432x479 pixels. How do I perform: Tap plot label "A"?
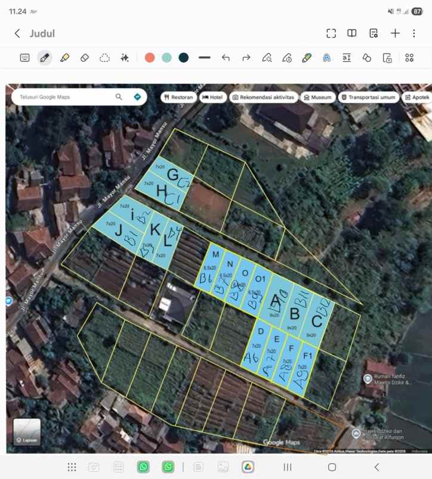pos(276,300)
